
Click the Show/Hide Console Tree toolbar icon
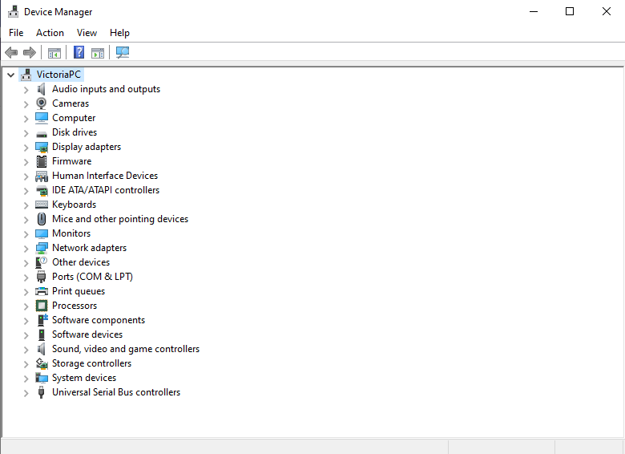coord(54,53)
